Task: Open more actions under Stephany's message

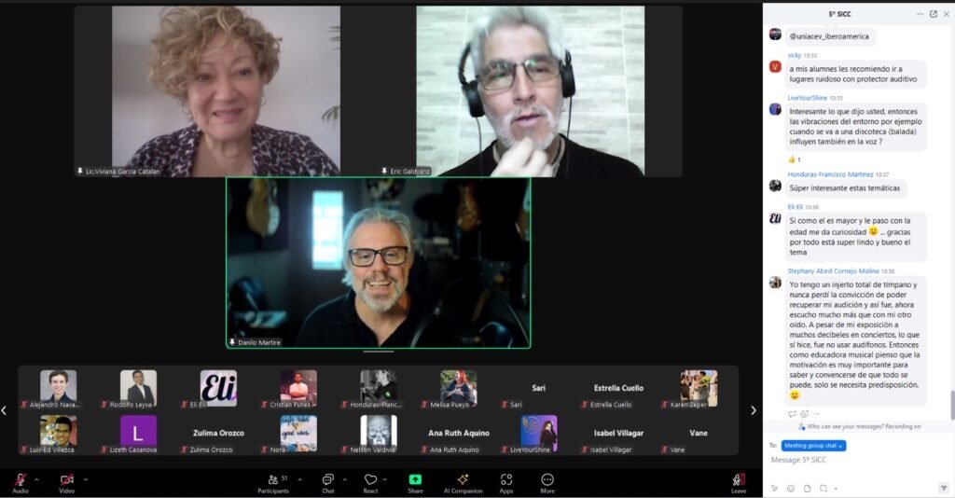Action: pyautogui.click(x=816, y=414)
